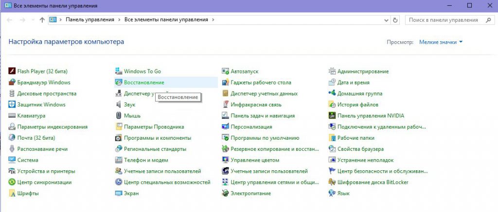Open the Центр безопасности и обслуживания link
The width and height of the screenshot is (498, 212).
click(382, 171)
